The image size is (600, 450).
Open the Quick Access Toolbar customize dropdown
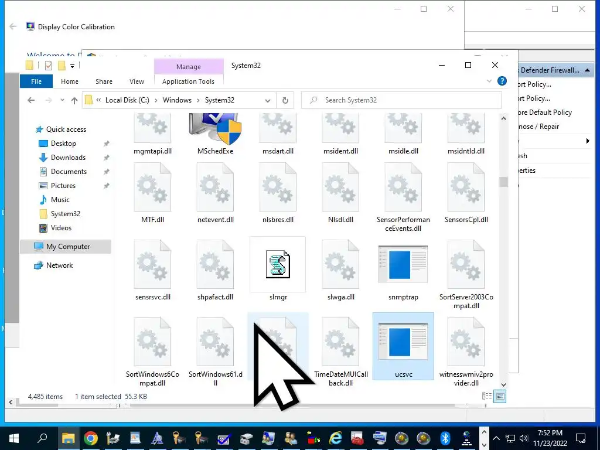coord(72,66)
